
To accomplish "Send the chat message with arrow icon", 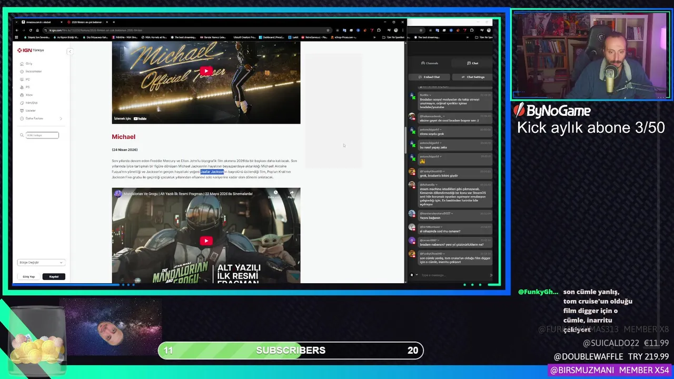I will (491, 275).
